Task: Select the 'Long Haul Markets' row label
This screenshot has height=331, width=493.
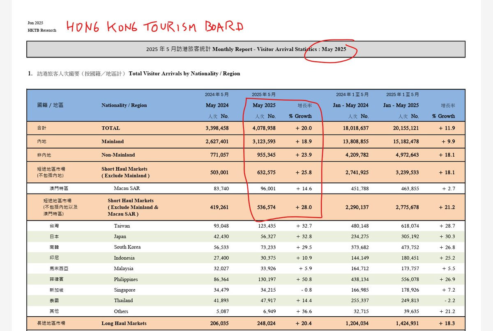Action: coord(124,324)
